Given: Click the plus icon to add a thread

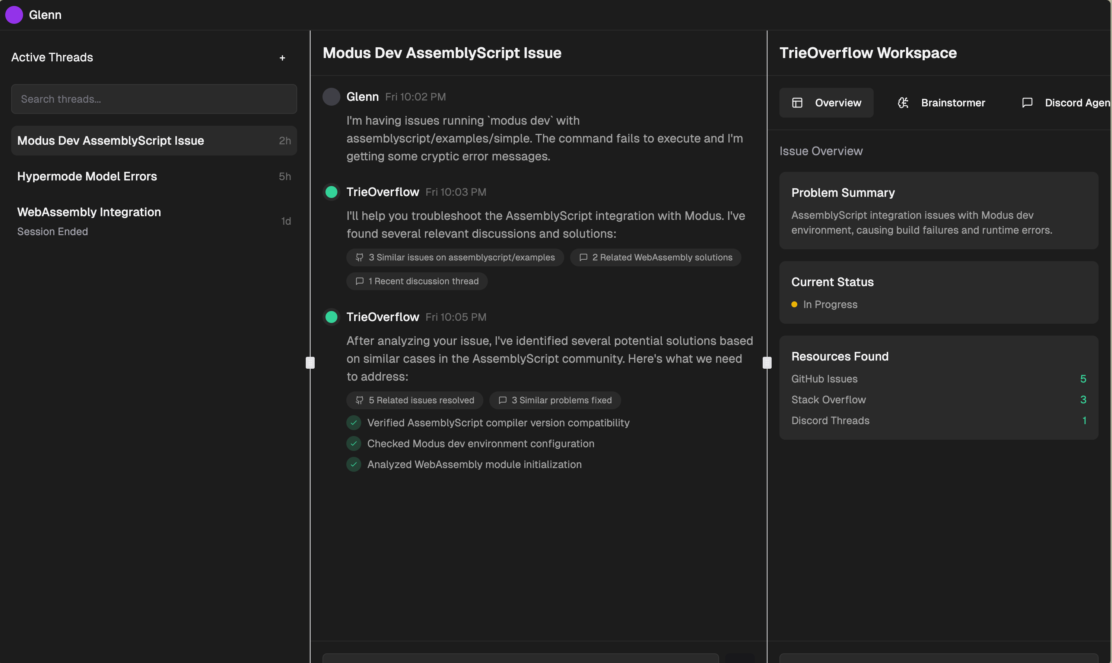Looking at the screenshot, I should 282,58.
